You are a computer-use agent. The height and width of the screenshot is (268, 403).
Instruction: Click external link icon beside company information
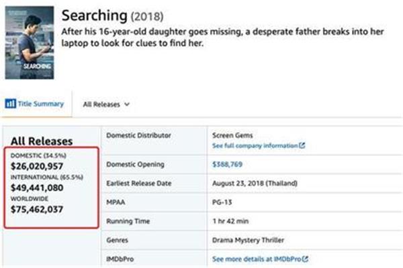302,145
